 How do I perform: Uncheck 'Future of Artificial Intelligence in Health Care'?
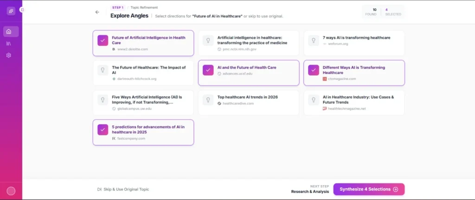pyautogui.click(x=103, y=40)
